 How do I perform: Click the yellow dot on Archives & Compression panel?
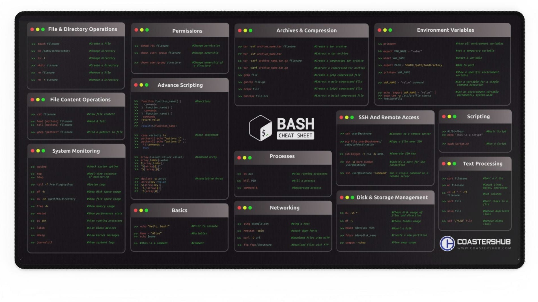point(245,30)
